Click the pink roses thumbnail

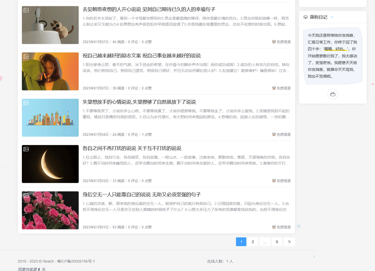[x=50, y=210]
